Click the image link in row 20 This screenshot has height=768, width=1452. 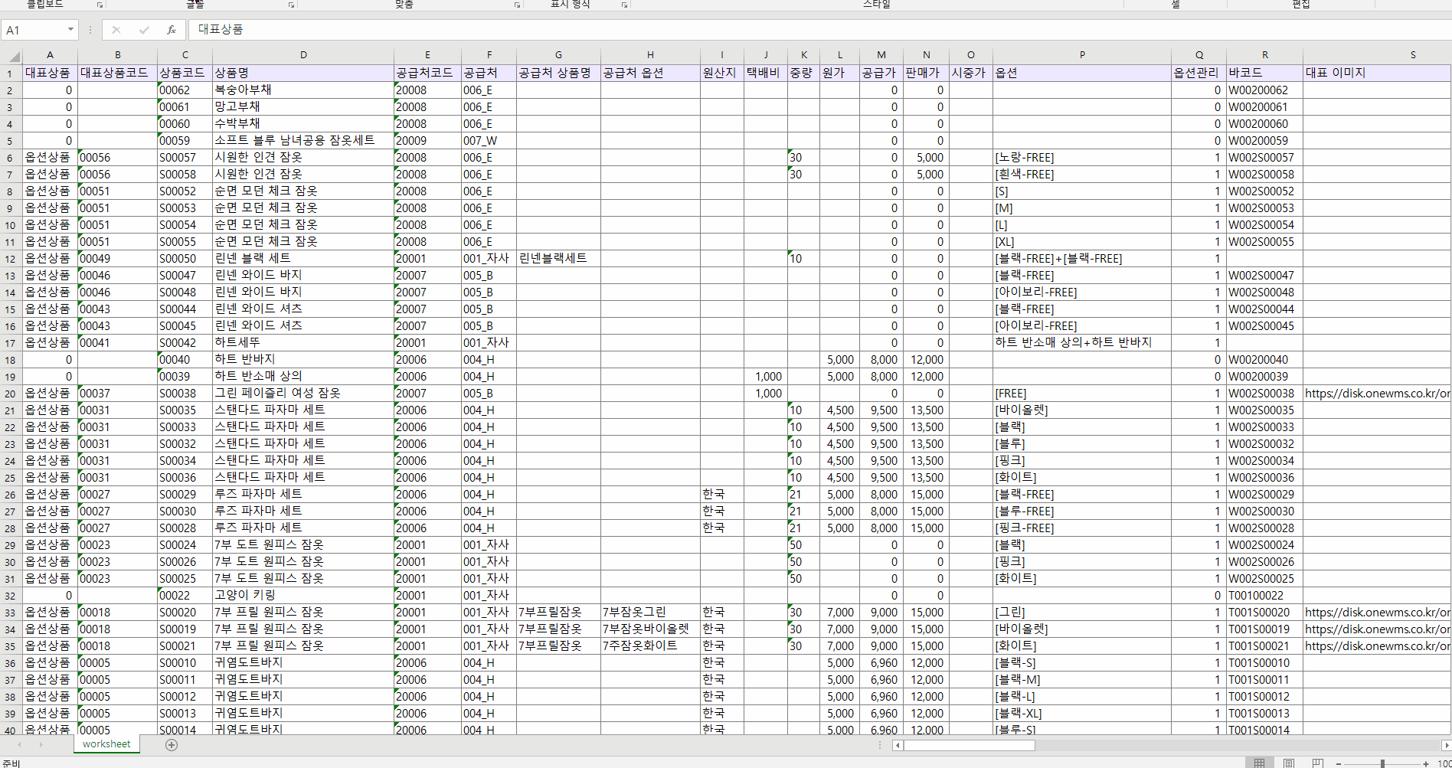tap(1377, 393)
